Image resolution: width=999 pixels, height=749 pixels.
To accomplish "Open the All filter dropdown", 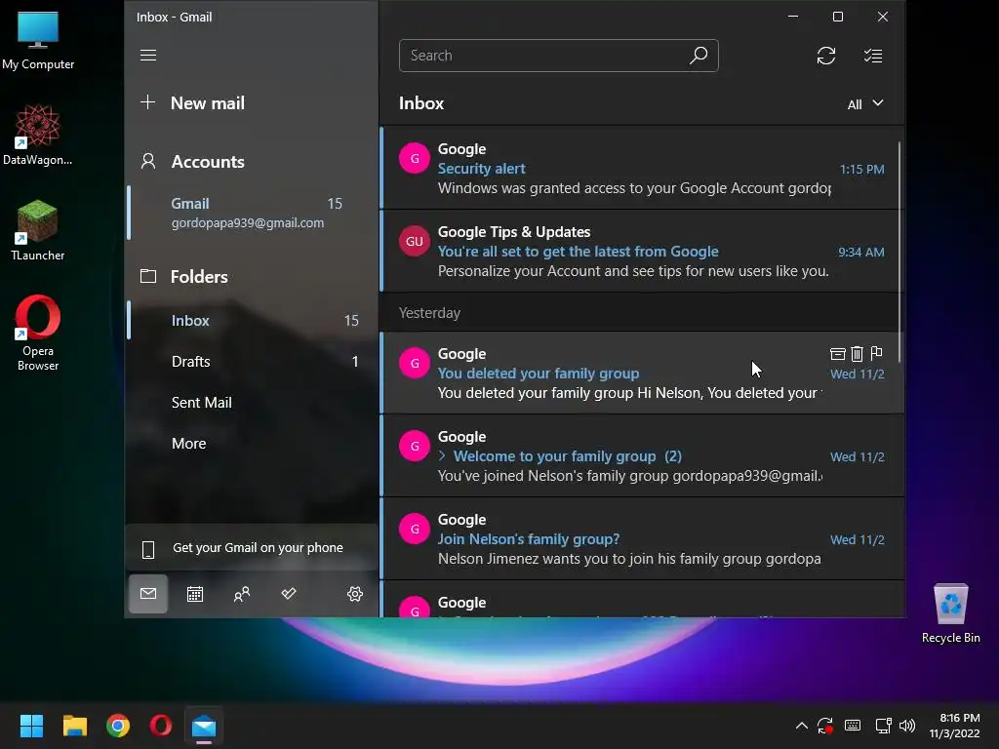I will pyautogui.click(x=865, y=103).
